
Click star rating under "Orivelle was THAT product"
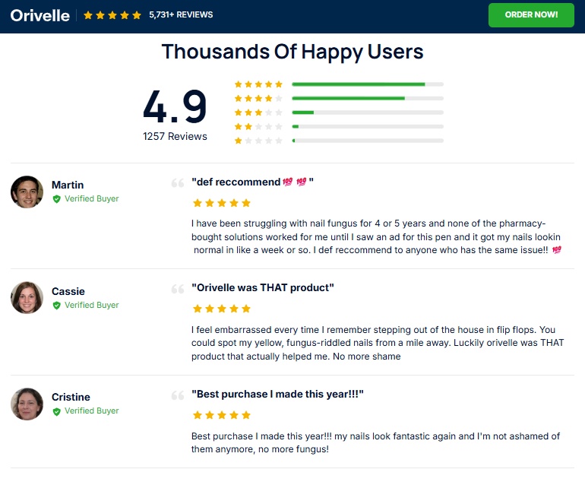221,309
